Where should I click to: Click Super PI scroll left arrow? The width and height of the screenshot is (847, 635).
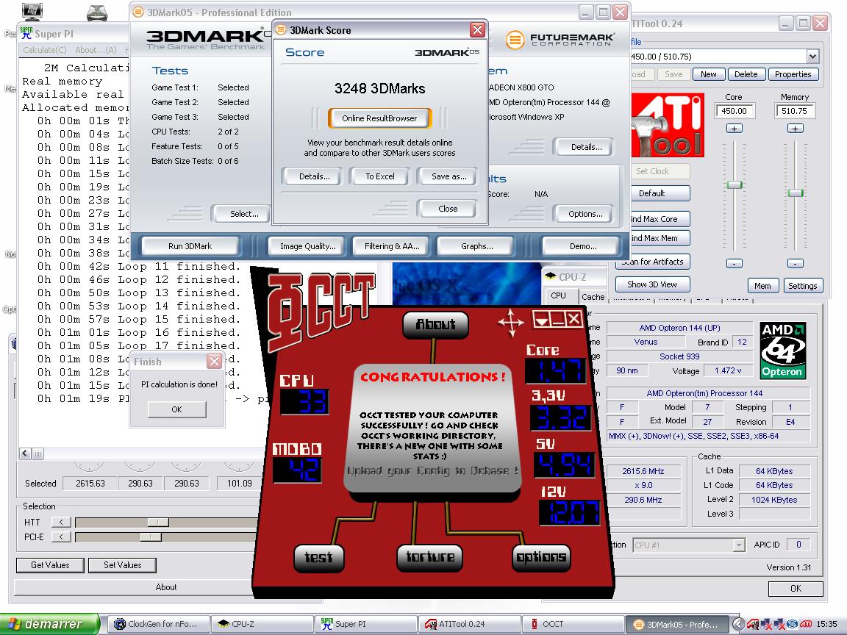[x=26, y=453]
